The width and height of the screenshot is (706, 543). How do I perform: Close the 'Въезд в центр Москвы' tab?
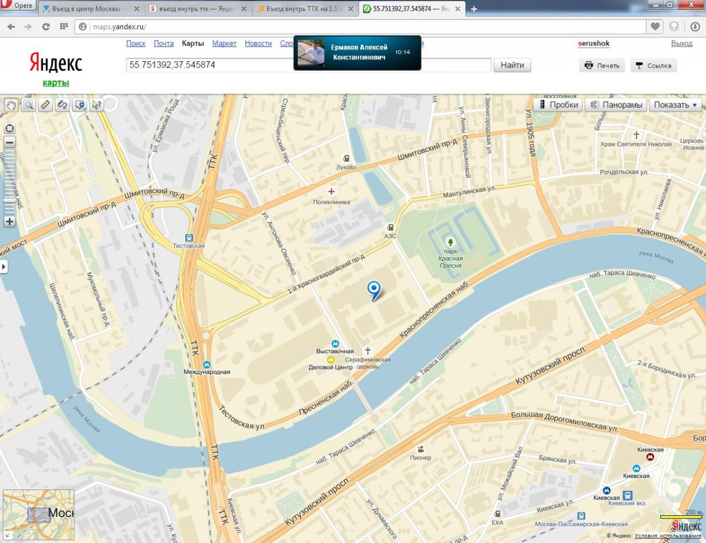pyautogui.click(x=136, y=9)
